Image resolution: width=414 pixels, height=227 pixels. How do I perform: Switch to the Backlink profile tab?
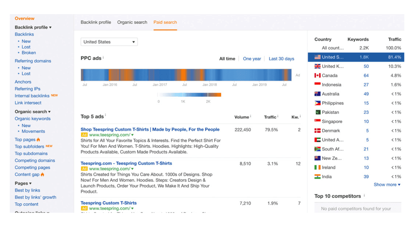click(96, 22)
